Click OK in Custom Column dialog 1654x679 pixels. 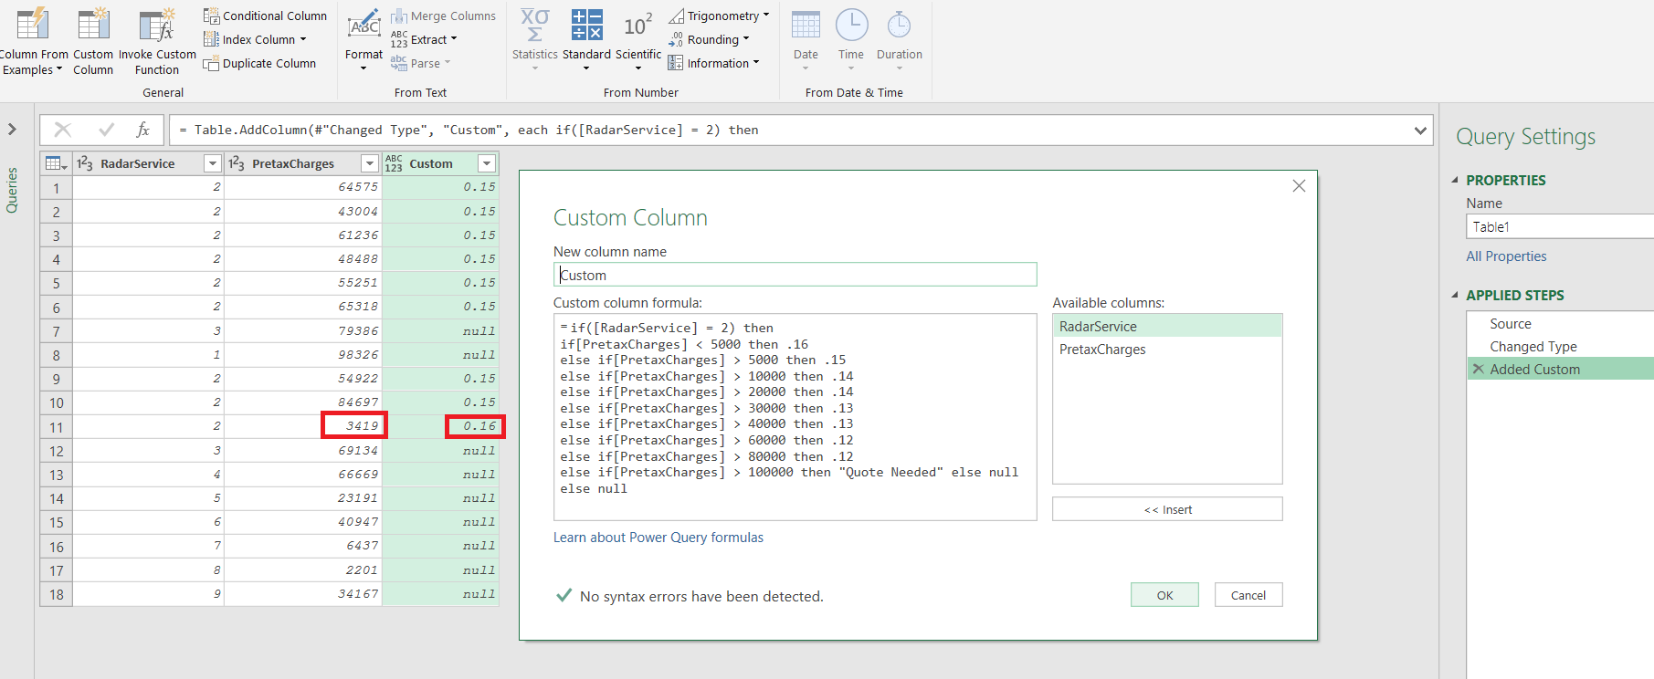(1164, 595)
